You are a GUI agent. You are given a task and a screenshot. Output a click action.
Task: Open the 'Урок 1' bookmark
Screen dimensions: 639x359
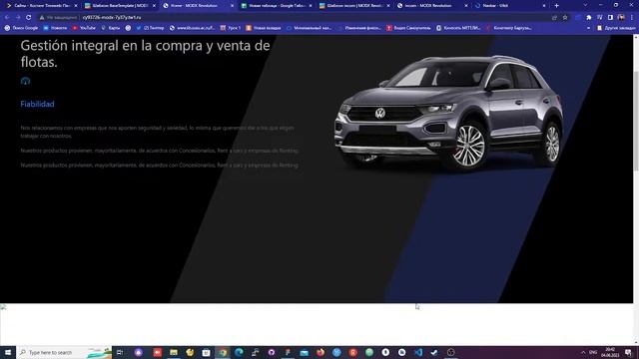(x=231, y=28)
